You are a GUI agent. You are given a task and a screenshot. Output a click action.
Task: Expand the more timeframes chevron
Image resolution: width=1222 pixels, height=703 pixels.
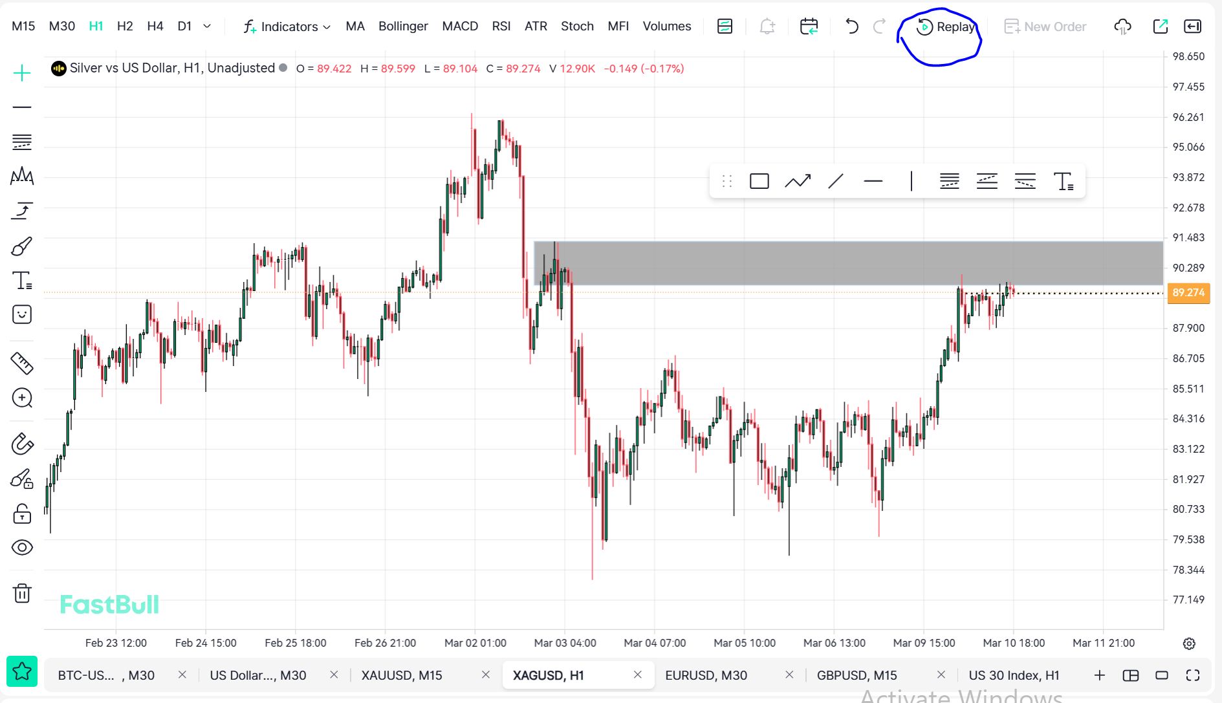point(207,27)
